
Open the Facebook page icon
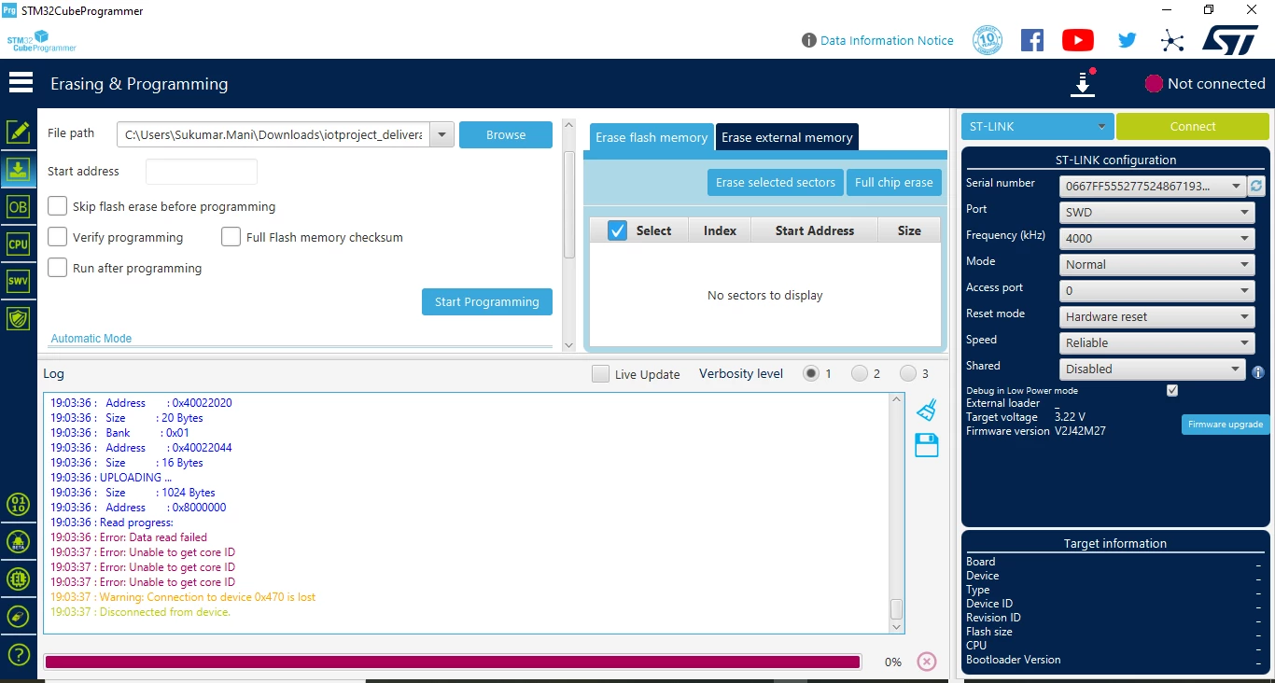(1031, 40)
